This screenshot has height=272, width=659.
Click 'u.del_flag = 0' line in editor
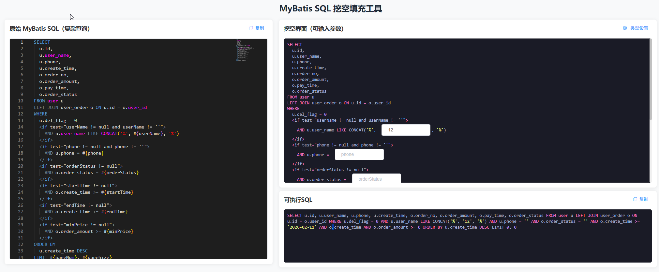pyautogui.click(x=58, y=120)
